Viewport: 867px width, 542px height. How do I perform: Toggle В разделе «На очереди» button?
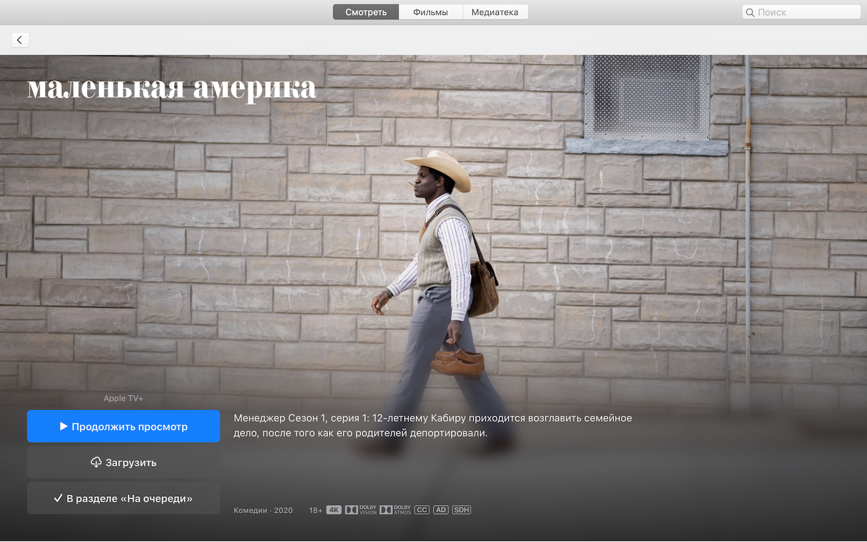[124, 498]
